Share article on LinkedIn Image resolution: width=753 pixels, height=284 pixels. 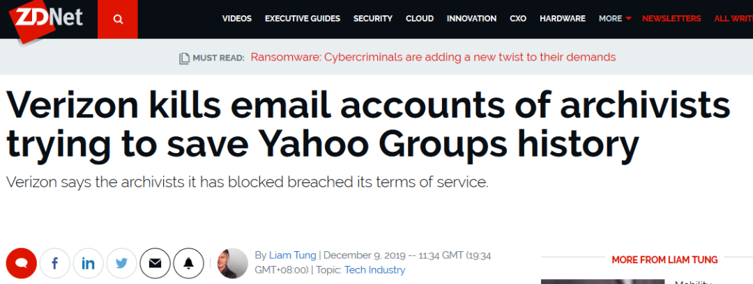coord(88,263)
